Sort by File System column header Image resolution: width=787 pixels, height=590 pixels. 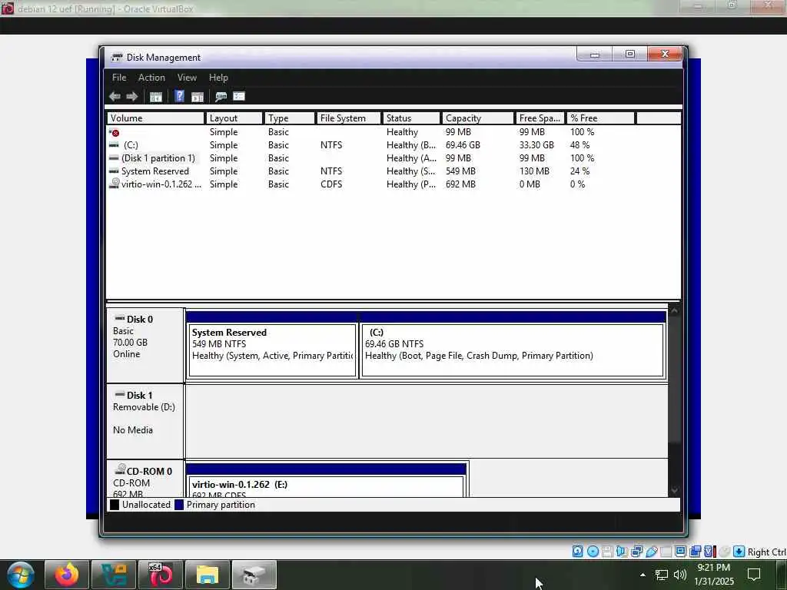click(348, 118)
